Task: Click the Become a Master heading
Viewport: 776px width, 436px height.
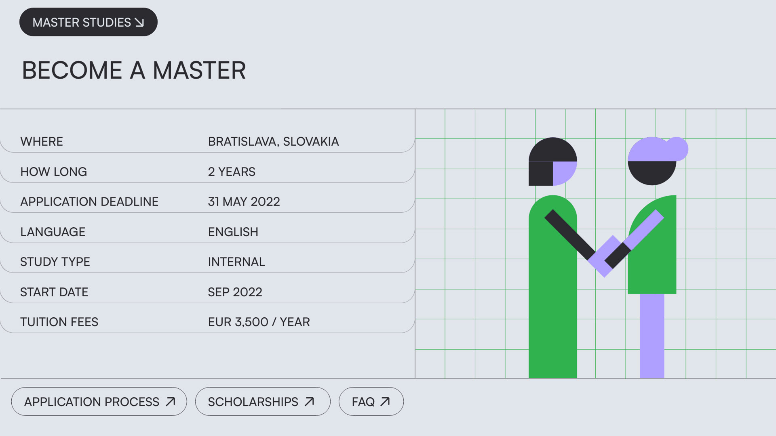Action: pyautogui.click(x=134, y=71)
